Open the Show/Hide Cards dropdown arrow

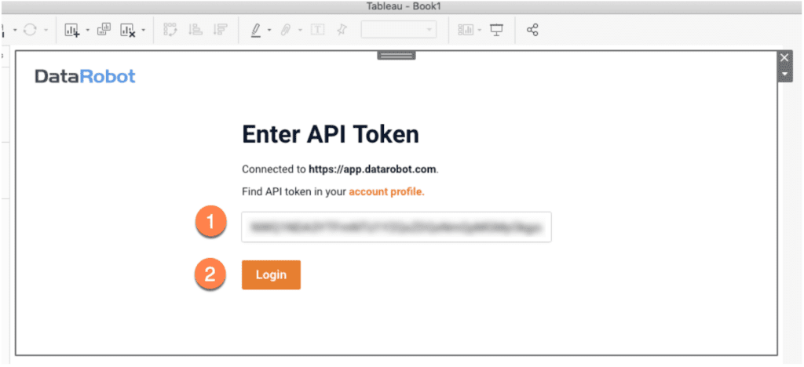click(480, 31)
